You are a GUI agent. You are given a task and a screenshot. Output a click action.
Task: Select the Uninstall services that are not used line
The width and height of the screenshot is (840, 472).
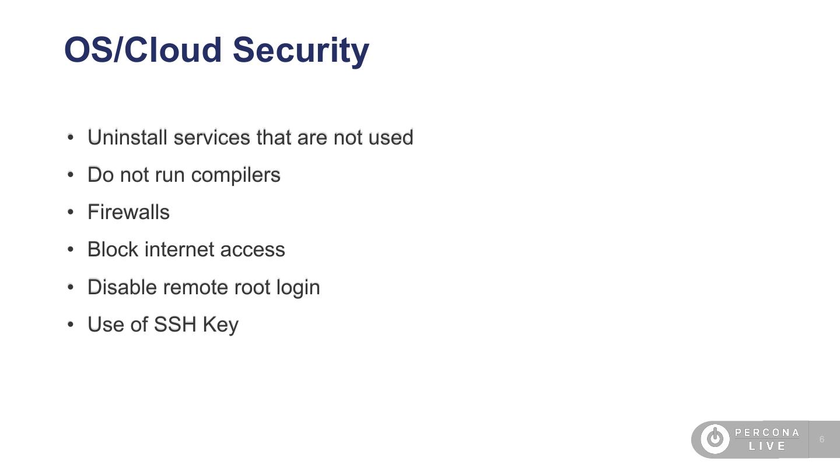click(x=250, y=138)
